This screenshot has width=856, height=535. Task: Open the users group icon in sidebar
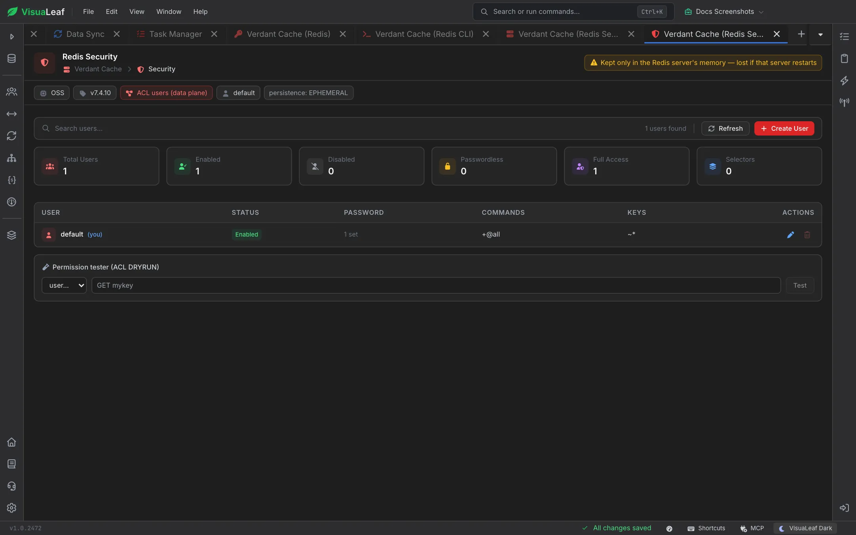(x=11, y=92)
